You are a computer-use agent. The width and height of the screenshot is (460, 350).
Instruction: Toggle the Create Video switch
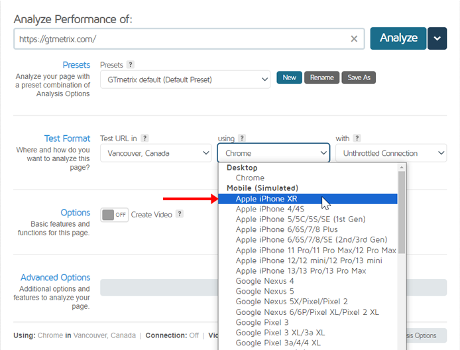114,215
